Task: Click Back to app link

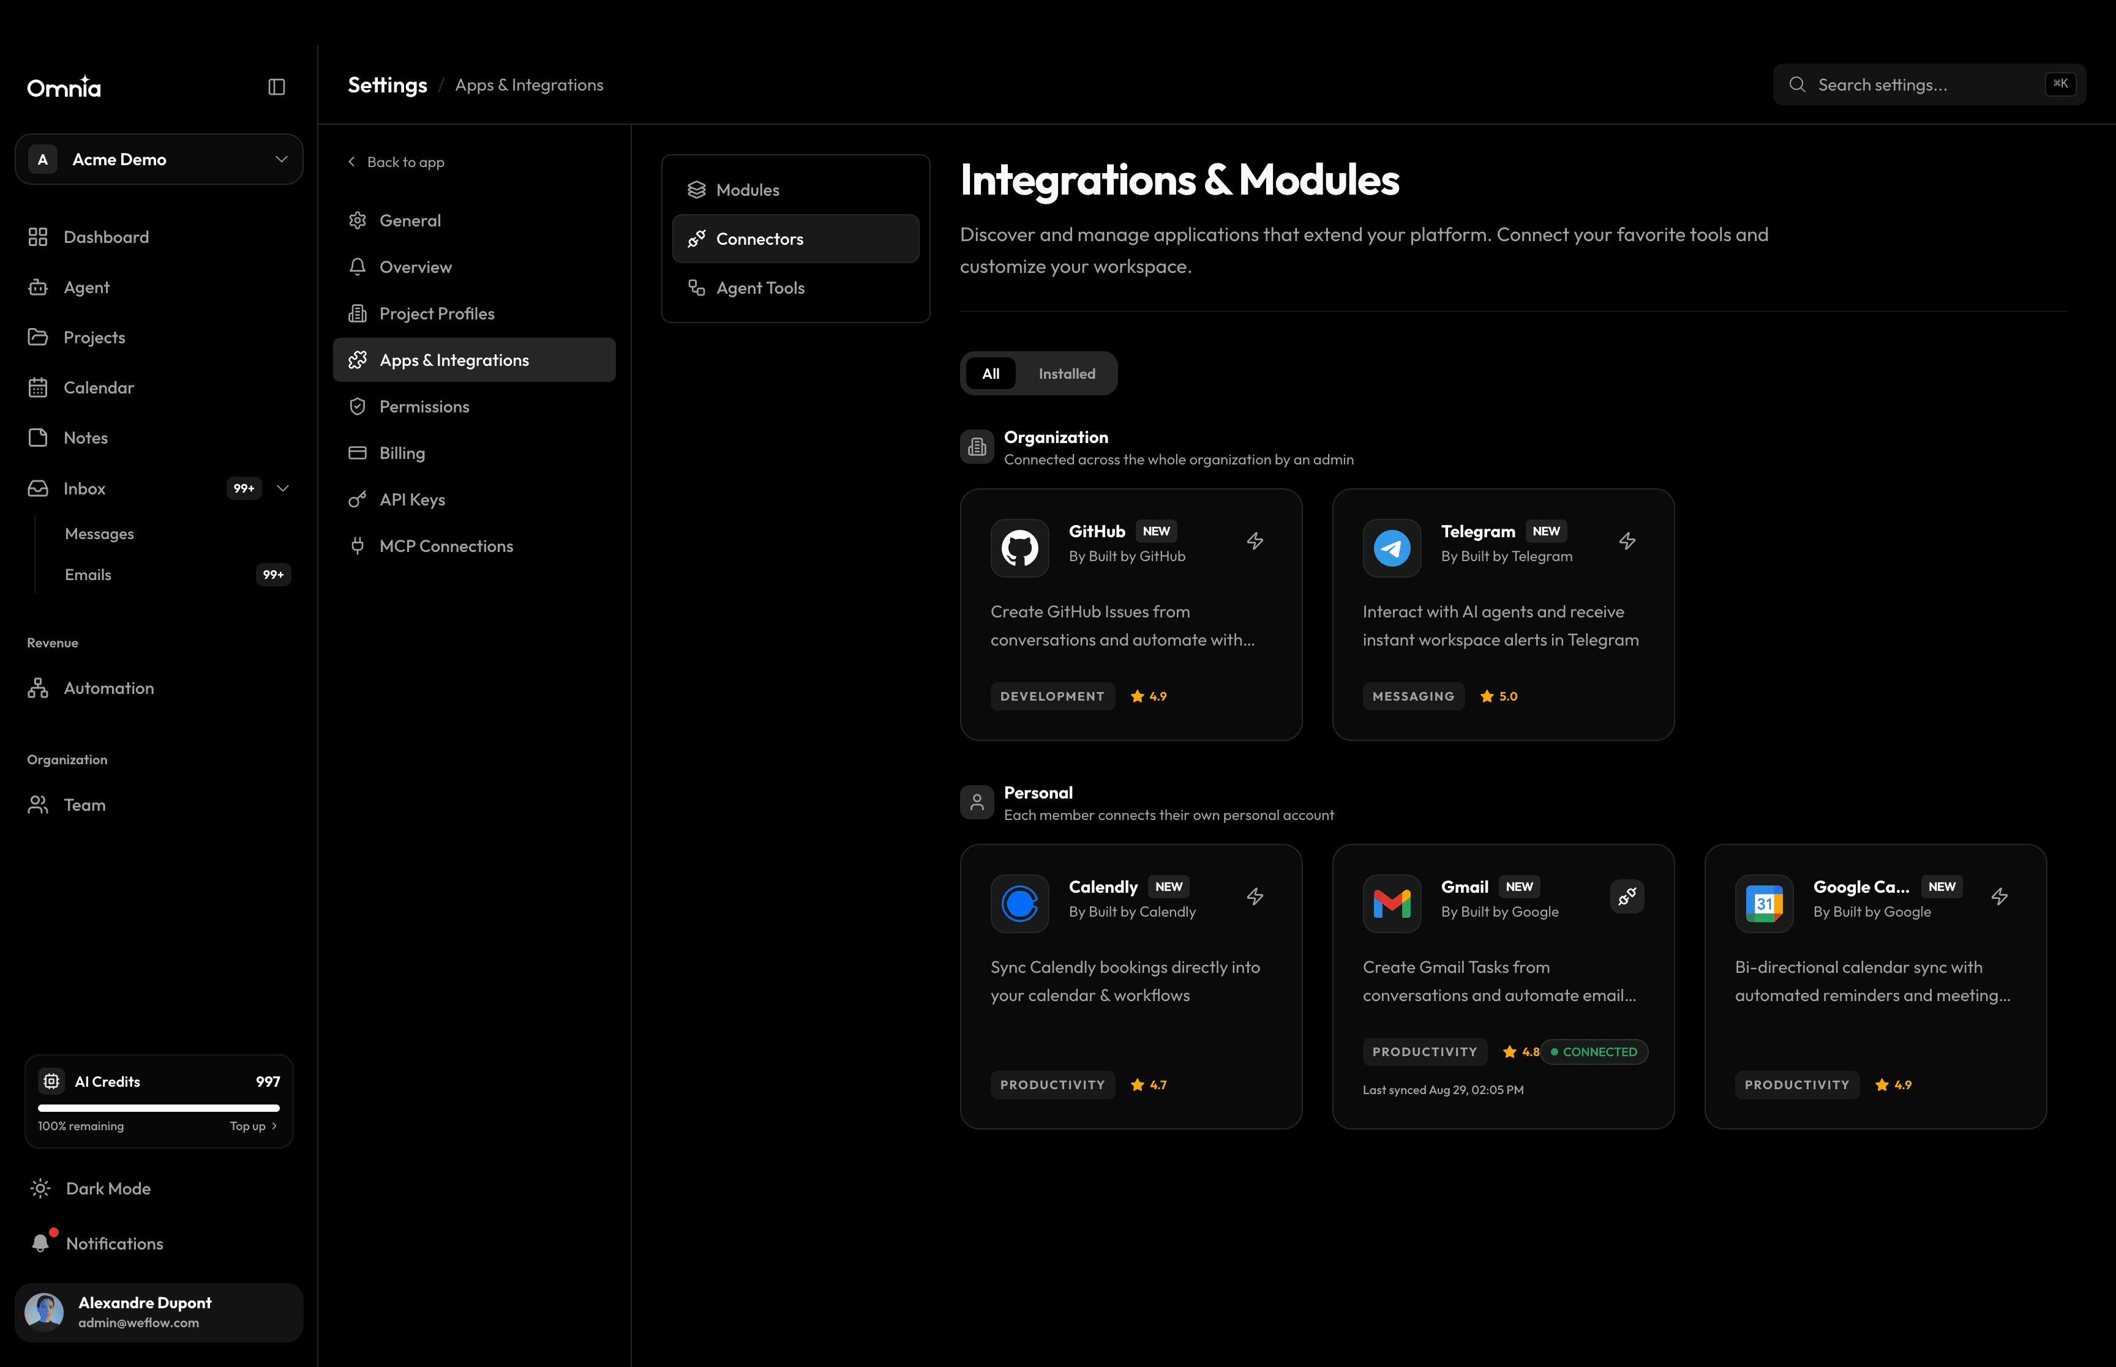Action: pyautogui.click(x=396, y=162)
